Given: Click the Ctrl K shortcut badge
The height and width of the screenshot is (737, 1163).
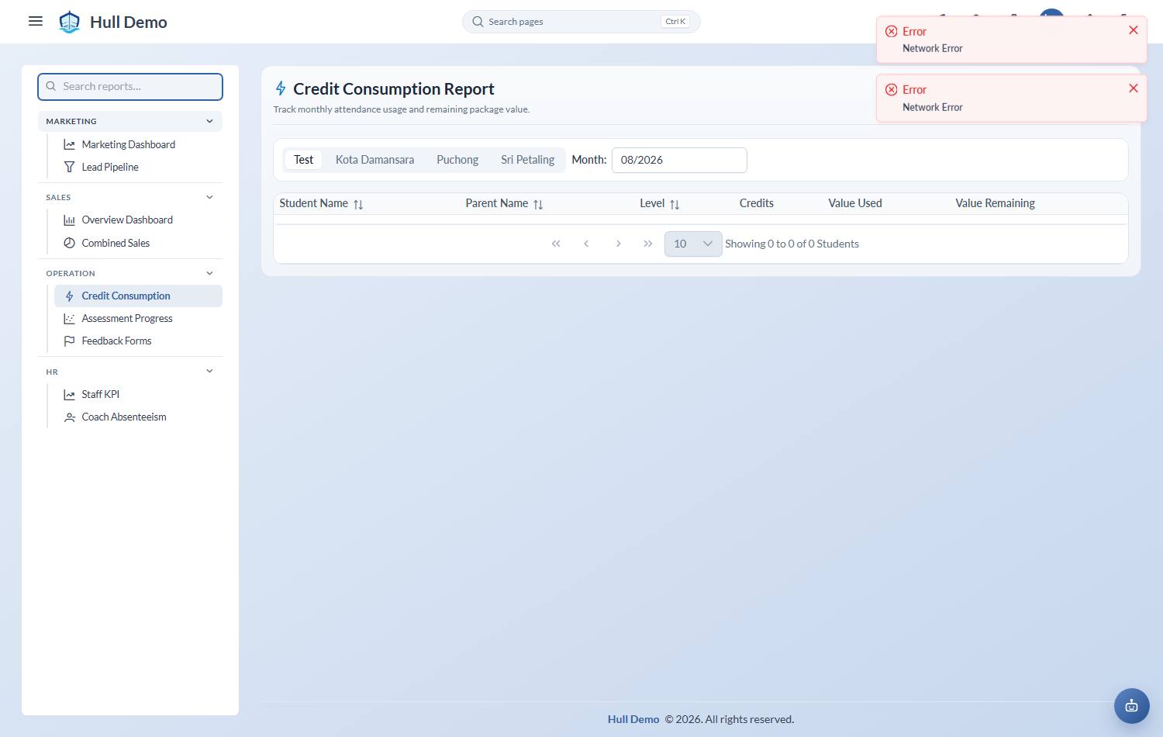Looking at the screenshot, I should (675, 22).
